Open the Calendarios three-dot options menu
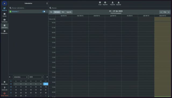The height and width of the screenshot is (98, 172). 47,3
